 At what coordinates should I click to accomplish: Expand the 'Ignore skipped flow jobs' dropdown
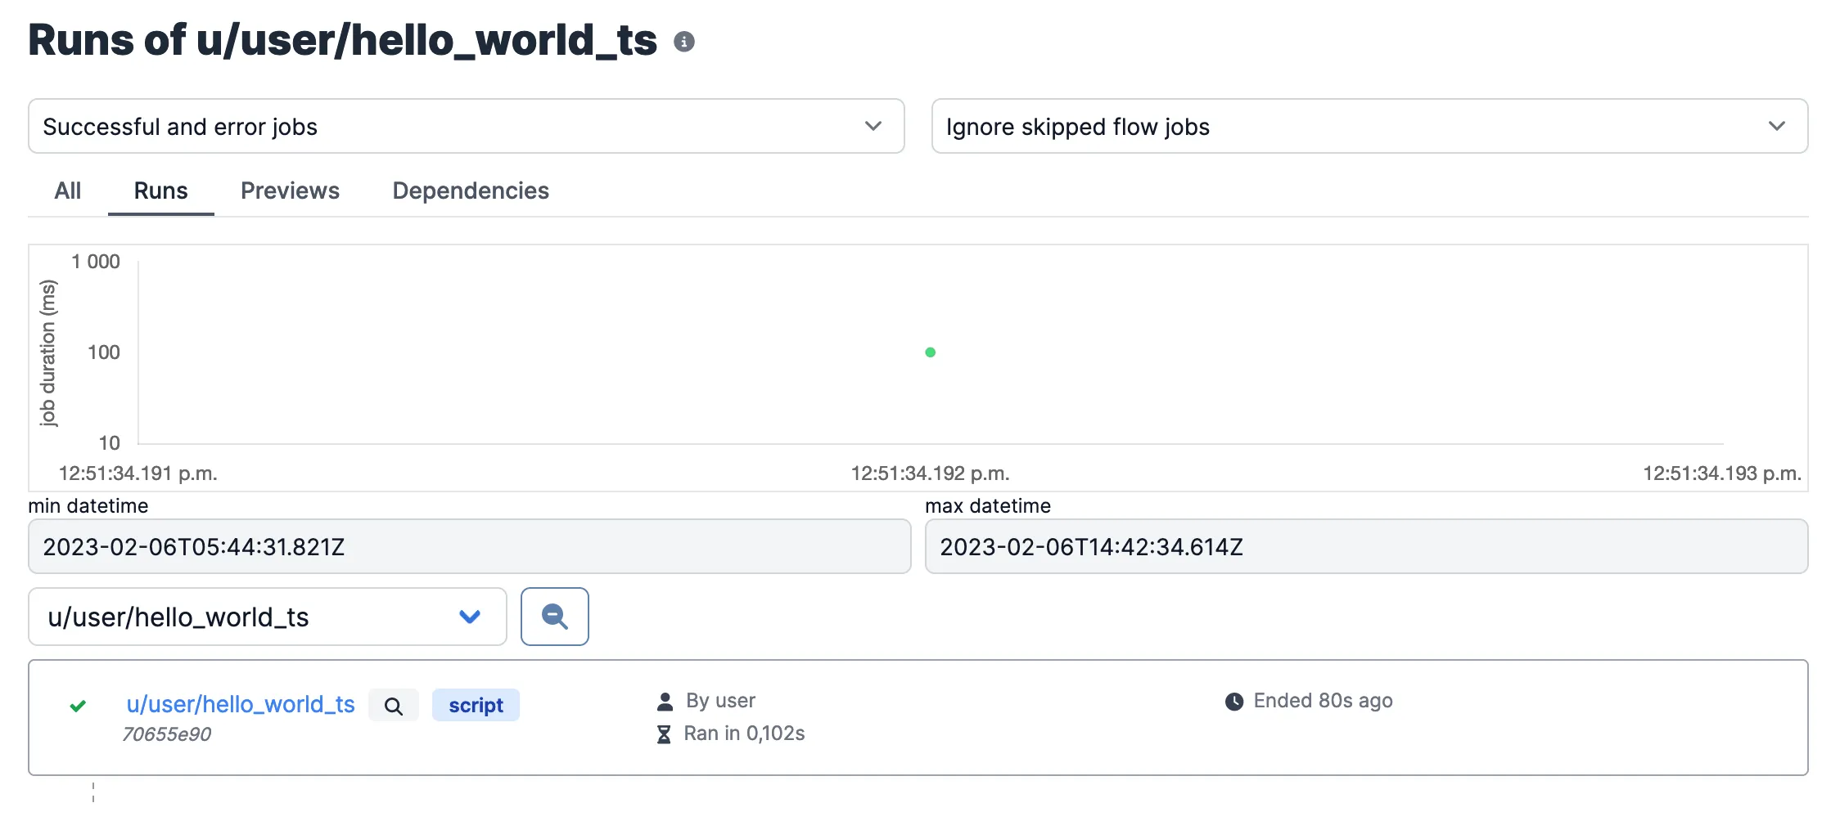click(1369, 126)
